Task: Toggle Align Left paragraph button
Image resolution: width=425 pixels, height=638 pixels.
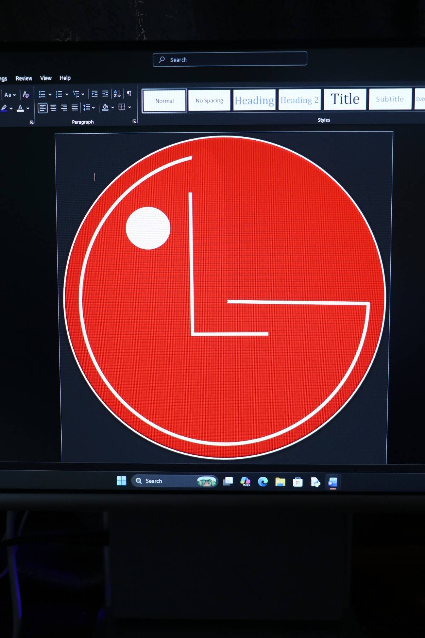Action: point(42,108)
